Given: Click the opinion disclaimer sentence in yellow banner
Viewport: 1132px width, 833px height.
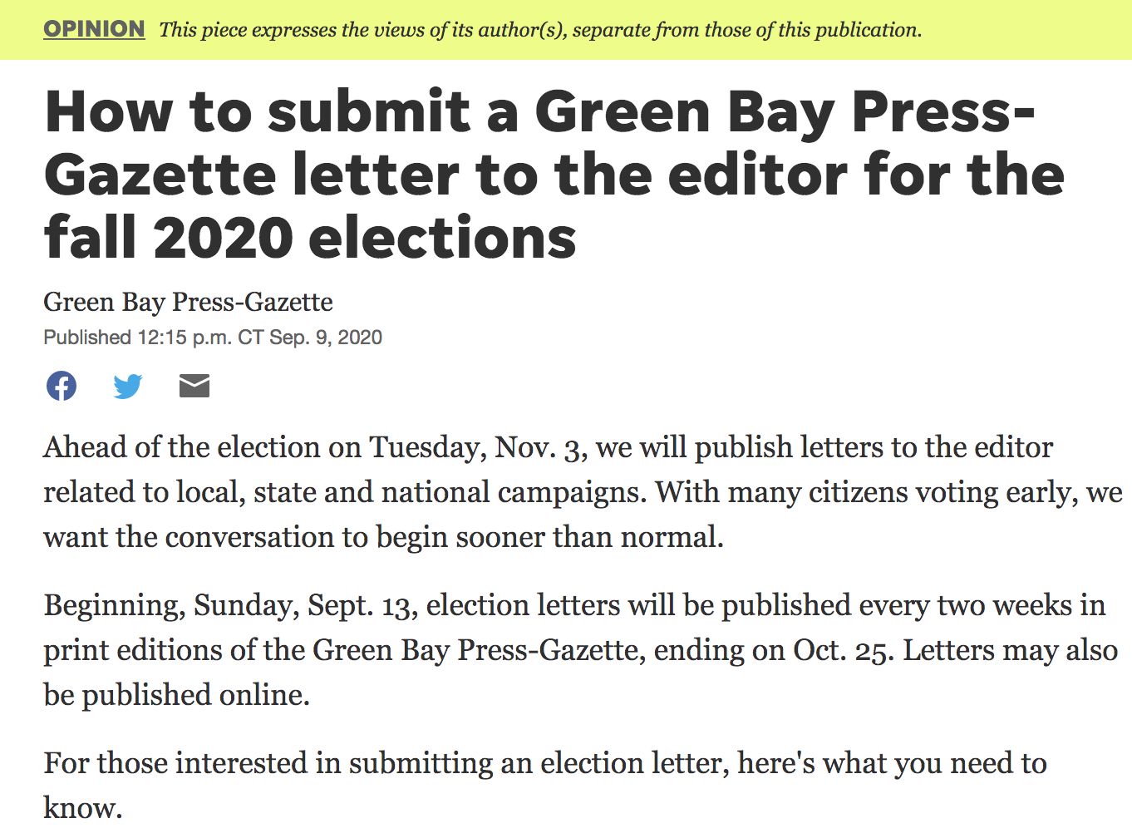Looking at the screenshot, I should point(540,30).
